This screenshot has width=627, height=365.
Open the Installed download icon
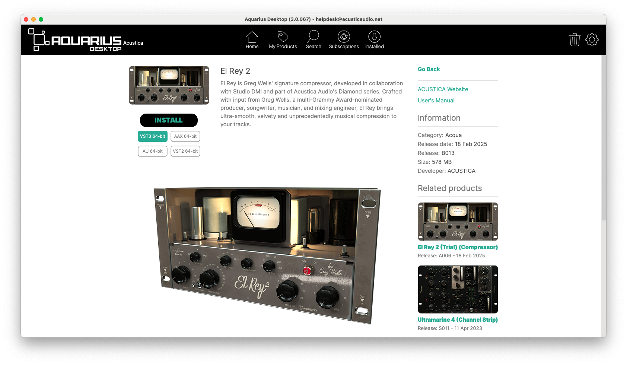pos(375,36)
